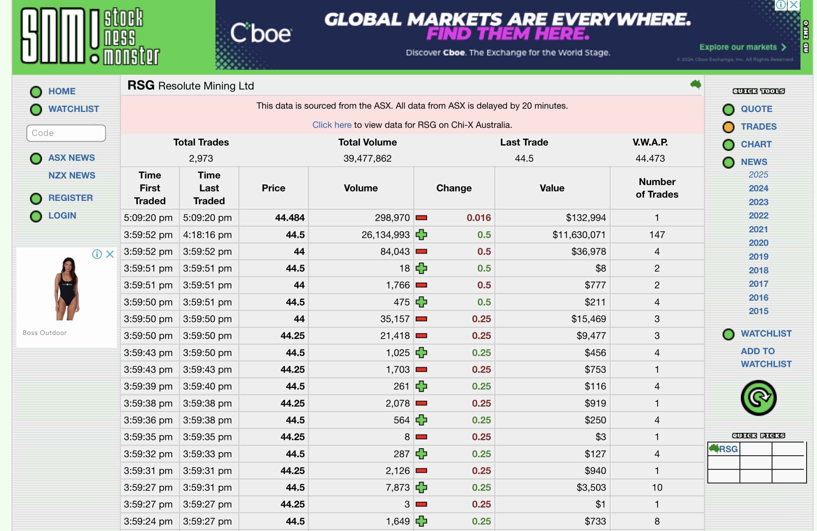Select RSG in Quick Picks

pyautogui.click(x=728, y=449)
